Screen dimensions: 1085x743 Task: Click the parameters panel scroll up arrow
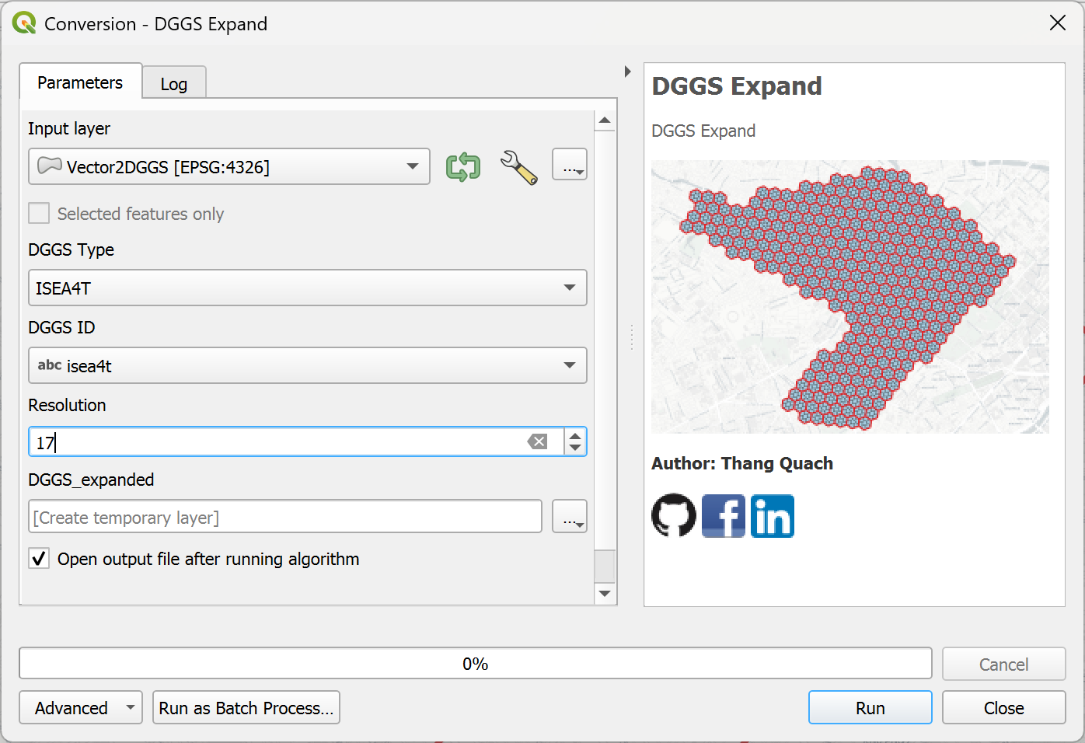click(605, 120)
